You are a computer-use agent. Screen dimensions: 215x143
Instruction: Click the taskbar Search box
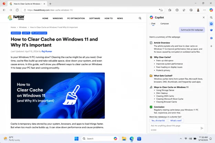[x=100, y=139]
